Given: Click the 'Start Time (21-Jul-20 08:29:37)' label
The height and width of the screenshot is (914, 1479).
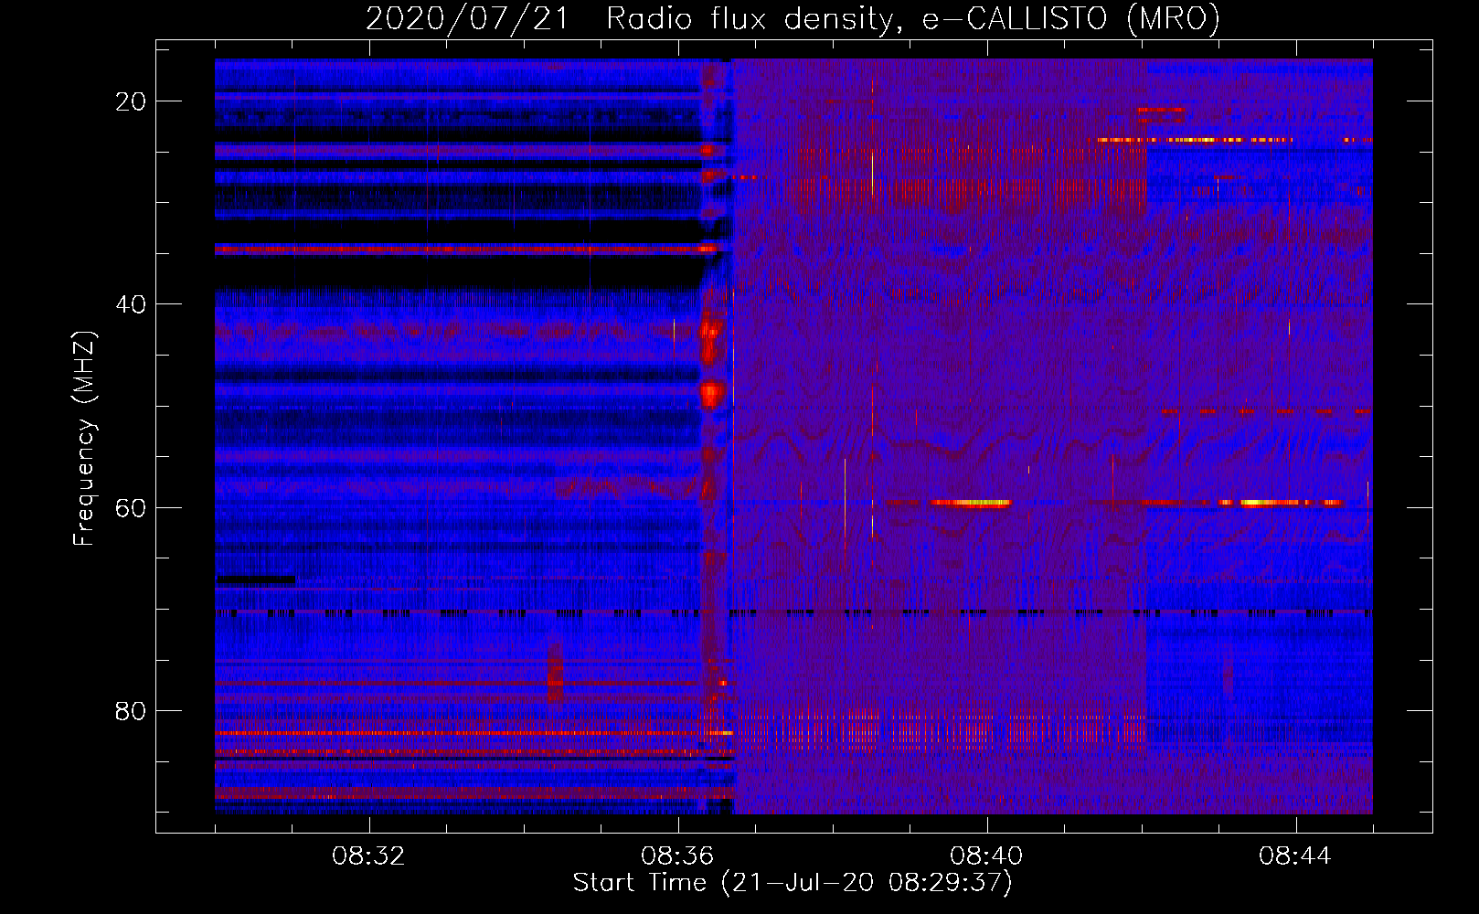Looking at the screenshot, I should (x=793, y=883).
